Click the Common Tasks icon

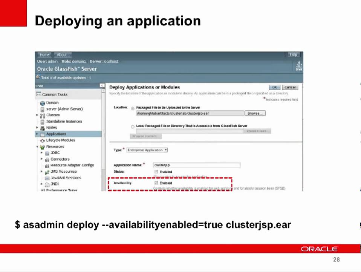click(x=39, y=94)
